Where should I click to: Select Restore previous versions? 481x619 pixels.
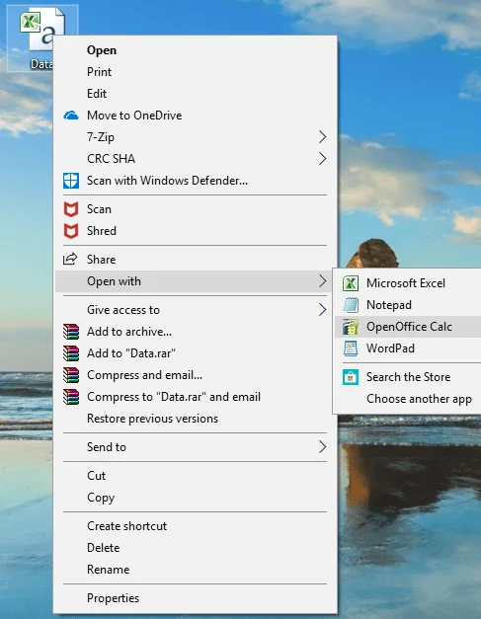196,419
